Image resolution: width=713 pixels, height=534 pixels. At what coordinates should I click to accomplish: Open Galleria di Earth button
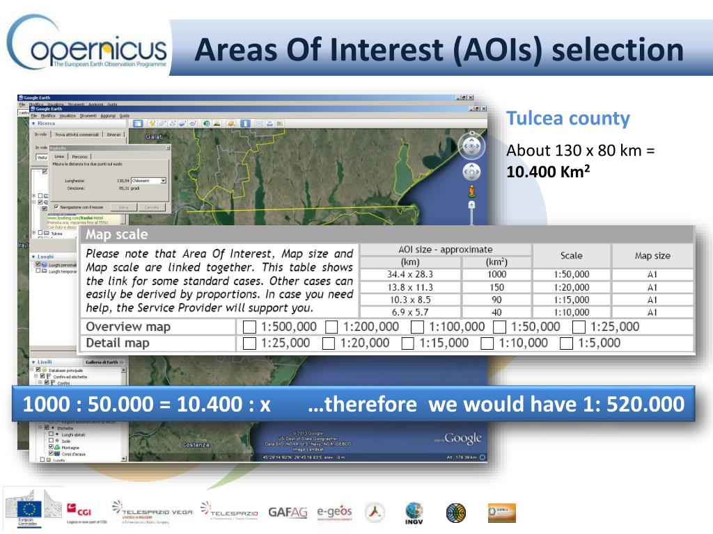(104, 362)
